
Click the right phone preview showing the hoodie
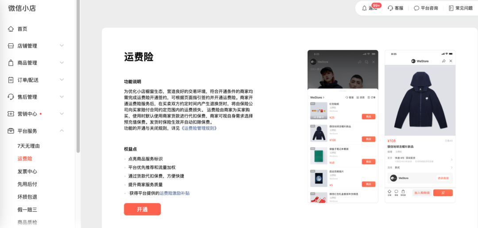(x=420, y=126)
